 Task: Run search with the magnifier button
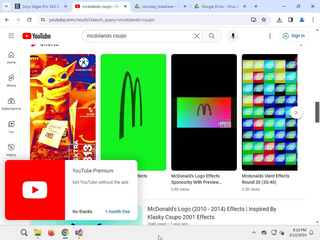click(x=212, y=36)
